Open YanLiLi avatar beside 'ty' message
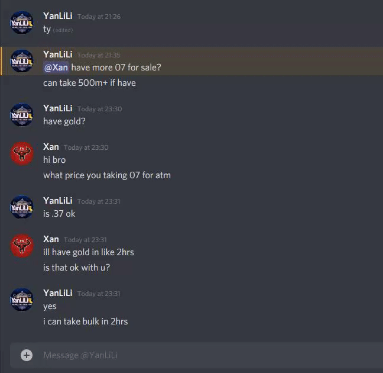 (22, 22)
